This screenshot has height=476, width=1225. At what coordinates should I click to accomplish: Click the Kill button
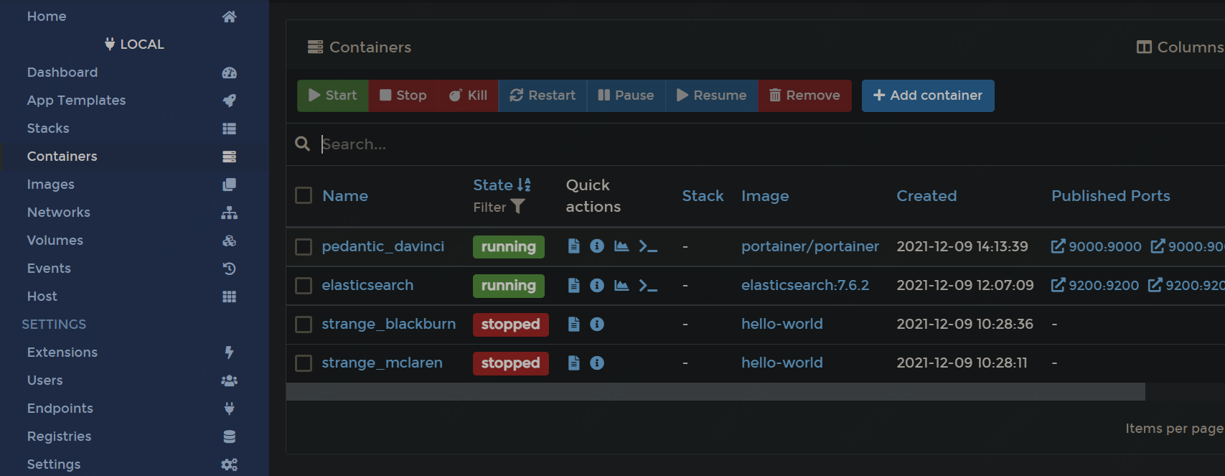click(x=468, y=95)
